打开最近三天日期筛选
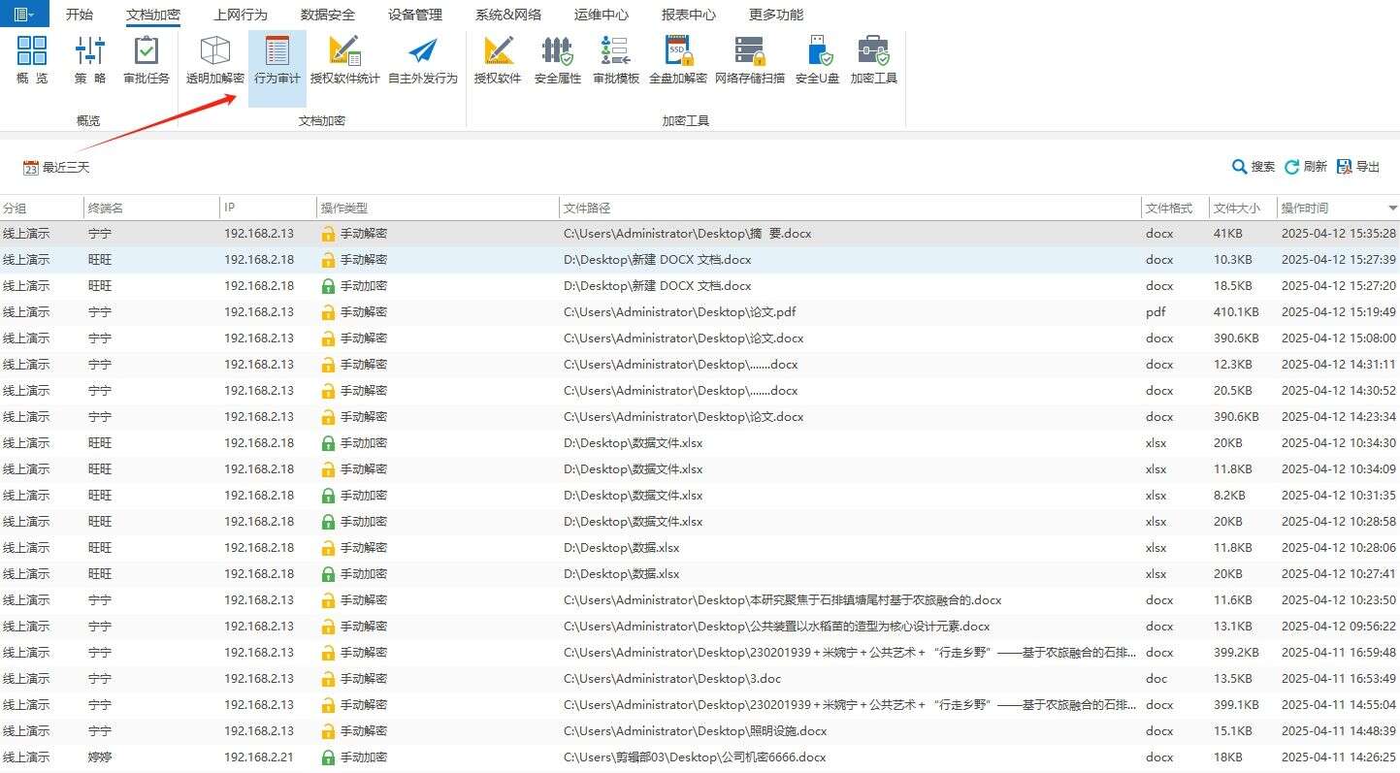Screen dimensions: 1400x773 [55, 167]
